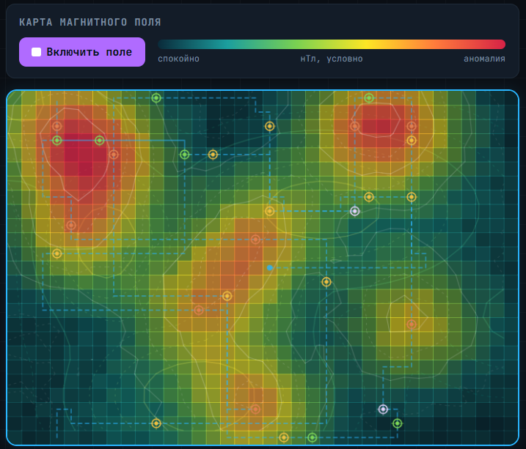Pick the right green marker of the solid-line pair

tap(99, 141)
